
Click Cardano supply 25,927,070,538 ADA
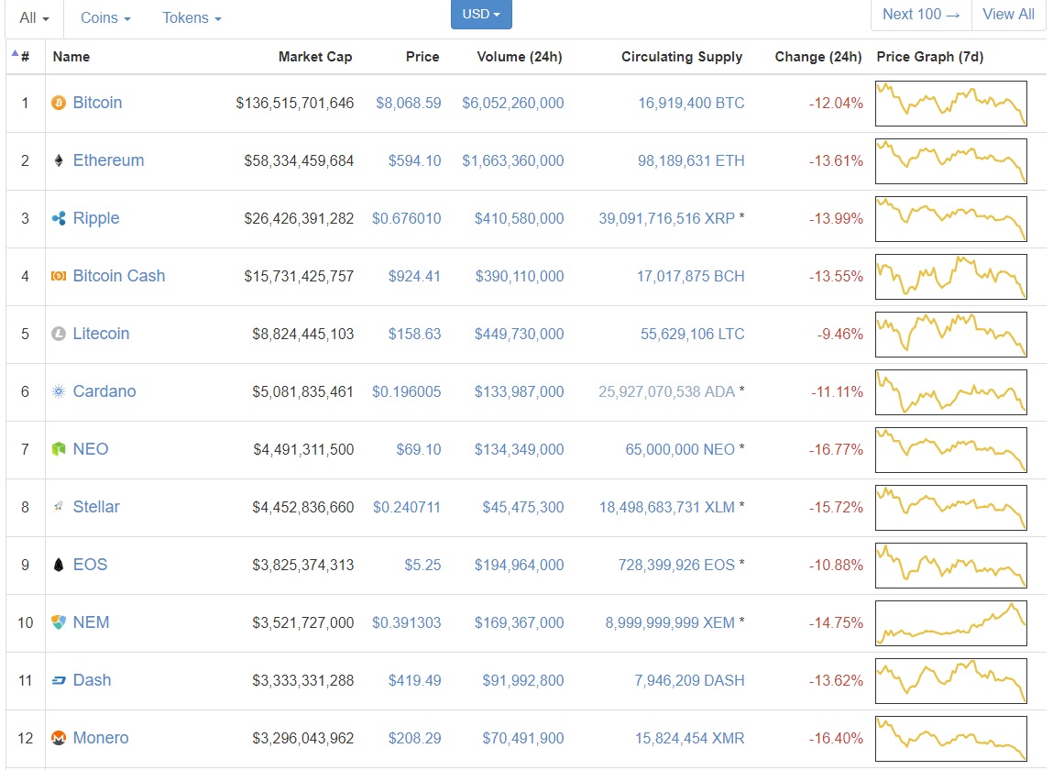[667, 392]
